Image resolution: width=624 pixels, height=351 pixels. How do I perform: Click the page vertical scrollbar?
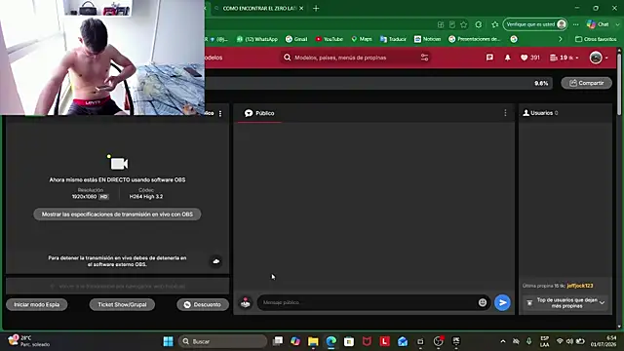[619, 84]
